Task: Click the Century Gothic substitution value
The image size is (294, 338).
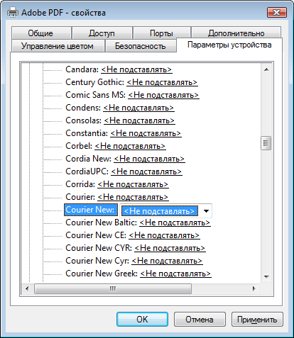Action: click(162, 82)
